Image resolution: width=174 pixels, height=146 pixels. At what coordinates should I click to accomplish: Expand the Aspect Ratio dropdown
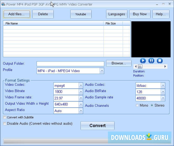tap(81, 111)
